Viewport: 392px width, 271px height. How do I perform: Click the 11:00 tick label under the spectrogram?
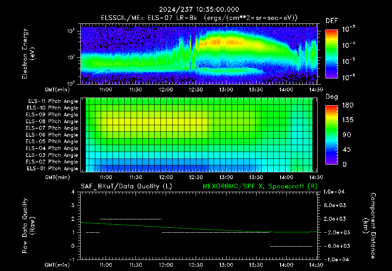(106, 90)
